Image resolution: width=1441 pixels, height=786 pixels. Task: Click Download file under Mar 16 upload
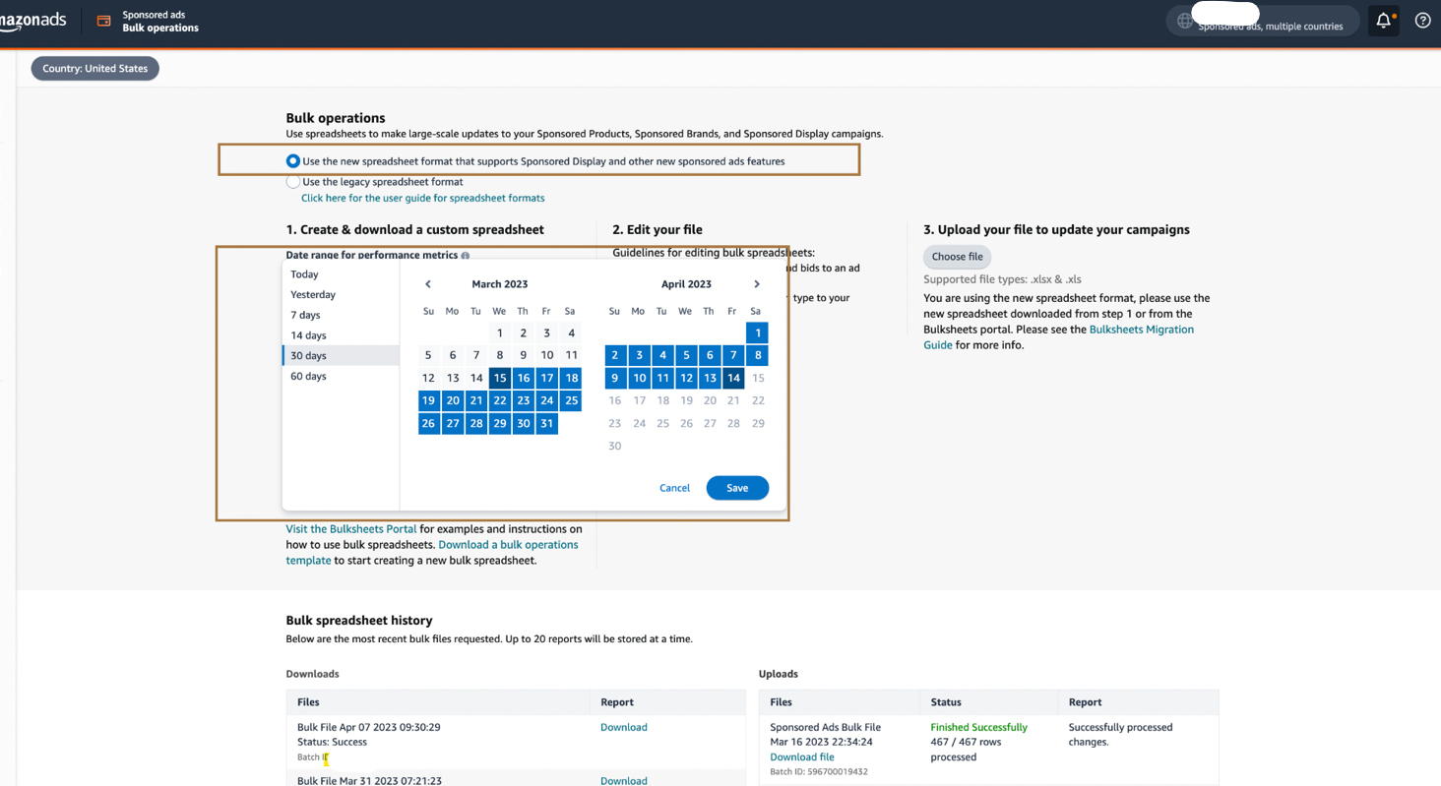[x=802, y=757]
